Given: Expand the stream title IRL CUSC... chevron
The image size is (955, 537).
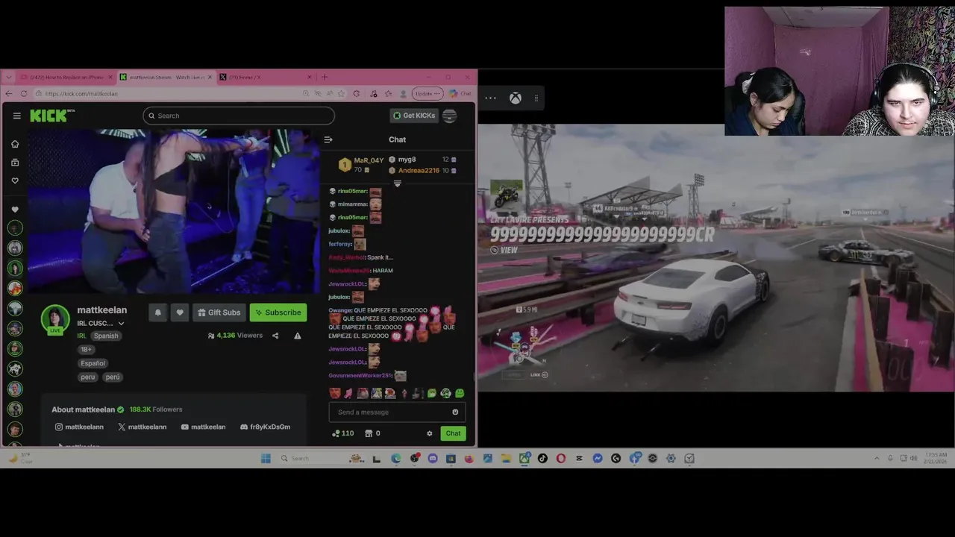Looking at the screenshot, I should [121, 324].
